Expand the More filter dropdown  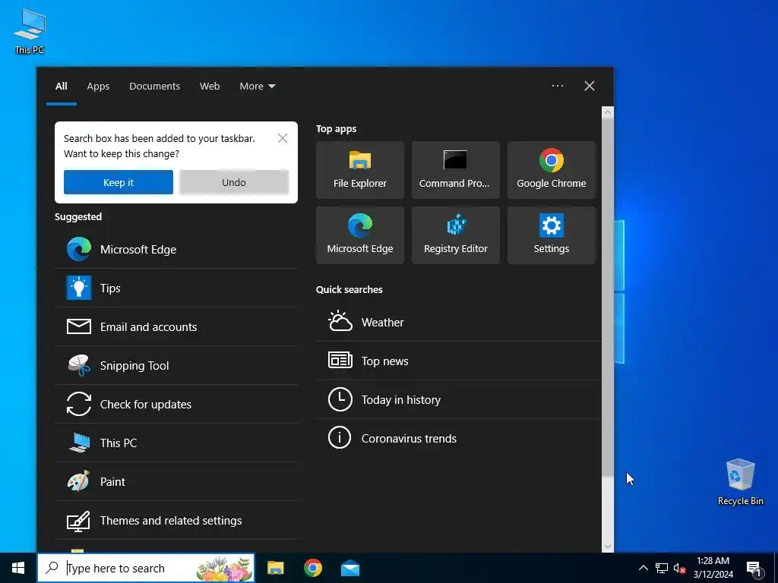257,87
